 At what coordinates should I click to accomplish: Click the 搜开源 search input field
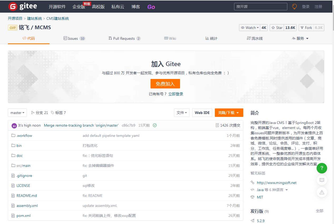coord(260,7)
